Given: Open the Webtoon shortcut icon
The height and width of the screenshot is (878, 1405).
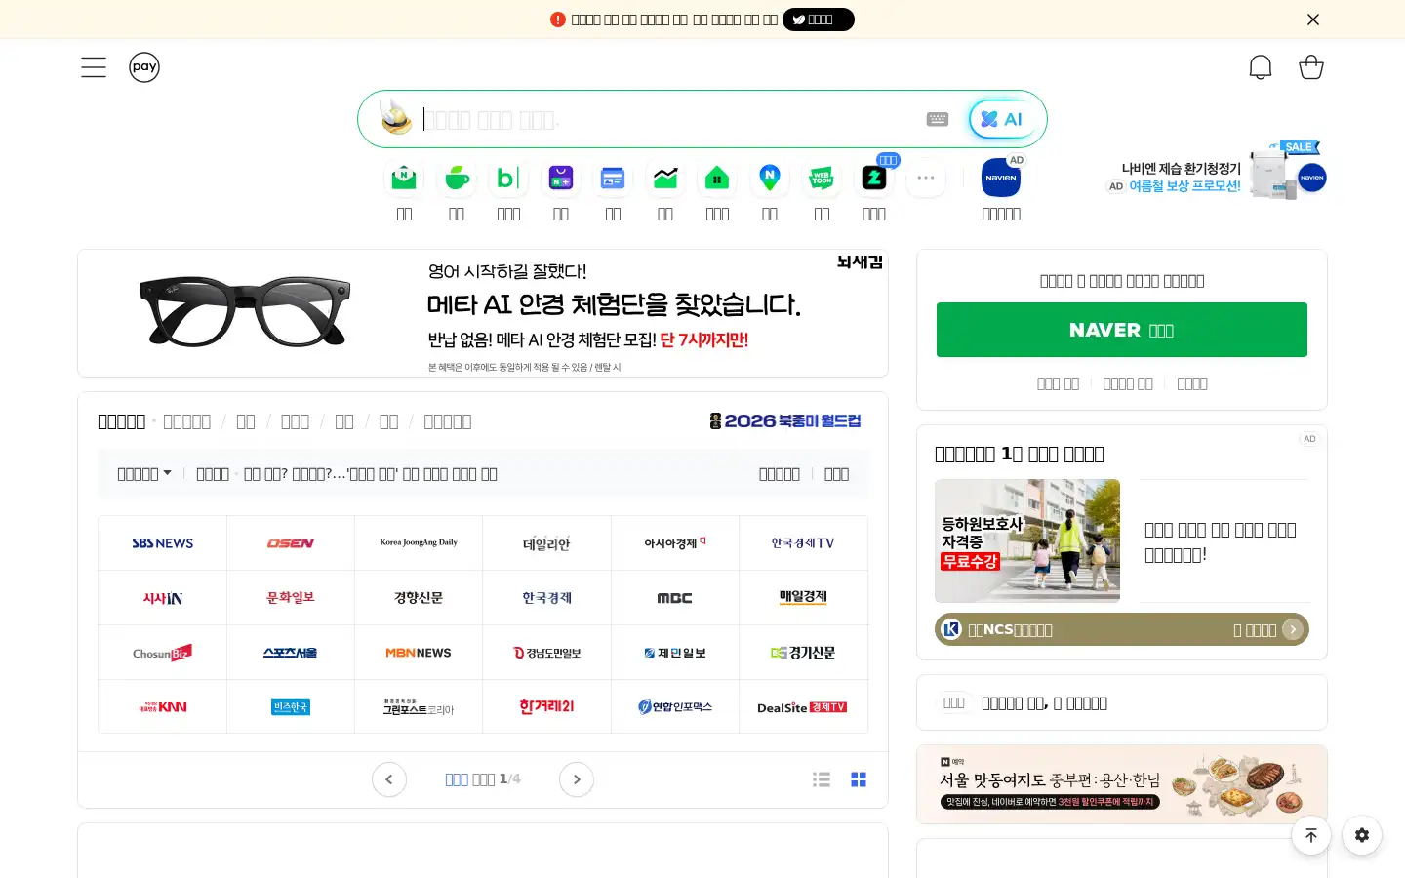Looking at the screenshot, I should [822, 178].
